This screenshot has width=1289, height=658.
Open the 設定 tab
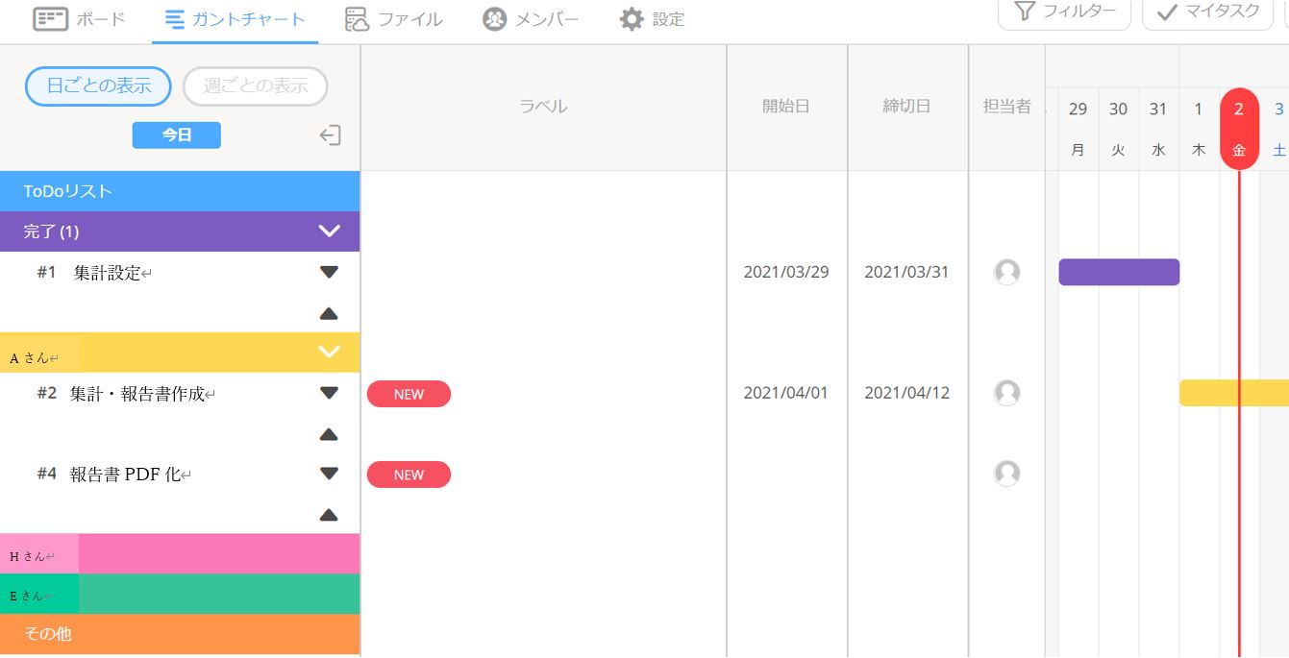coord(653,19)
